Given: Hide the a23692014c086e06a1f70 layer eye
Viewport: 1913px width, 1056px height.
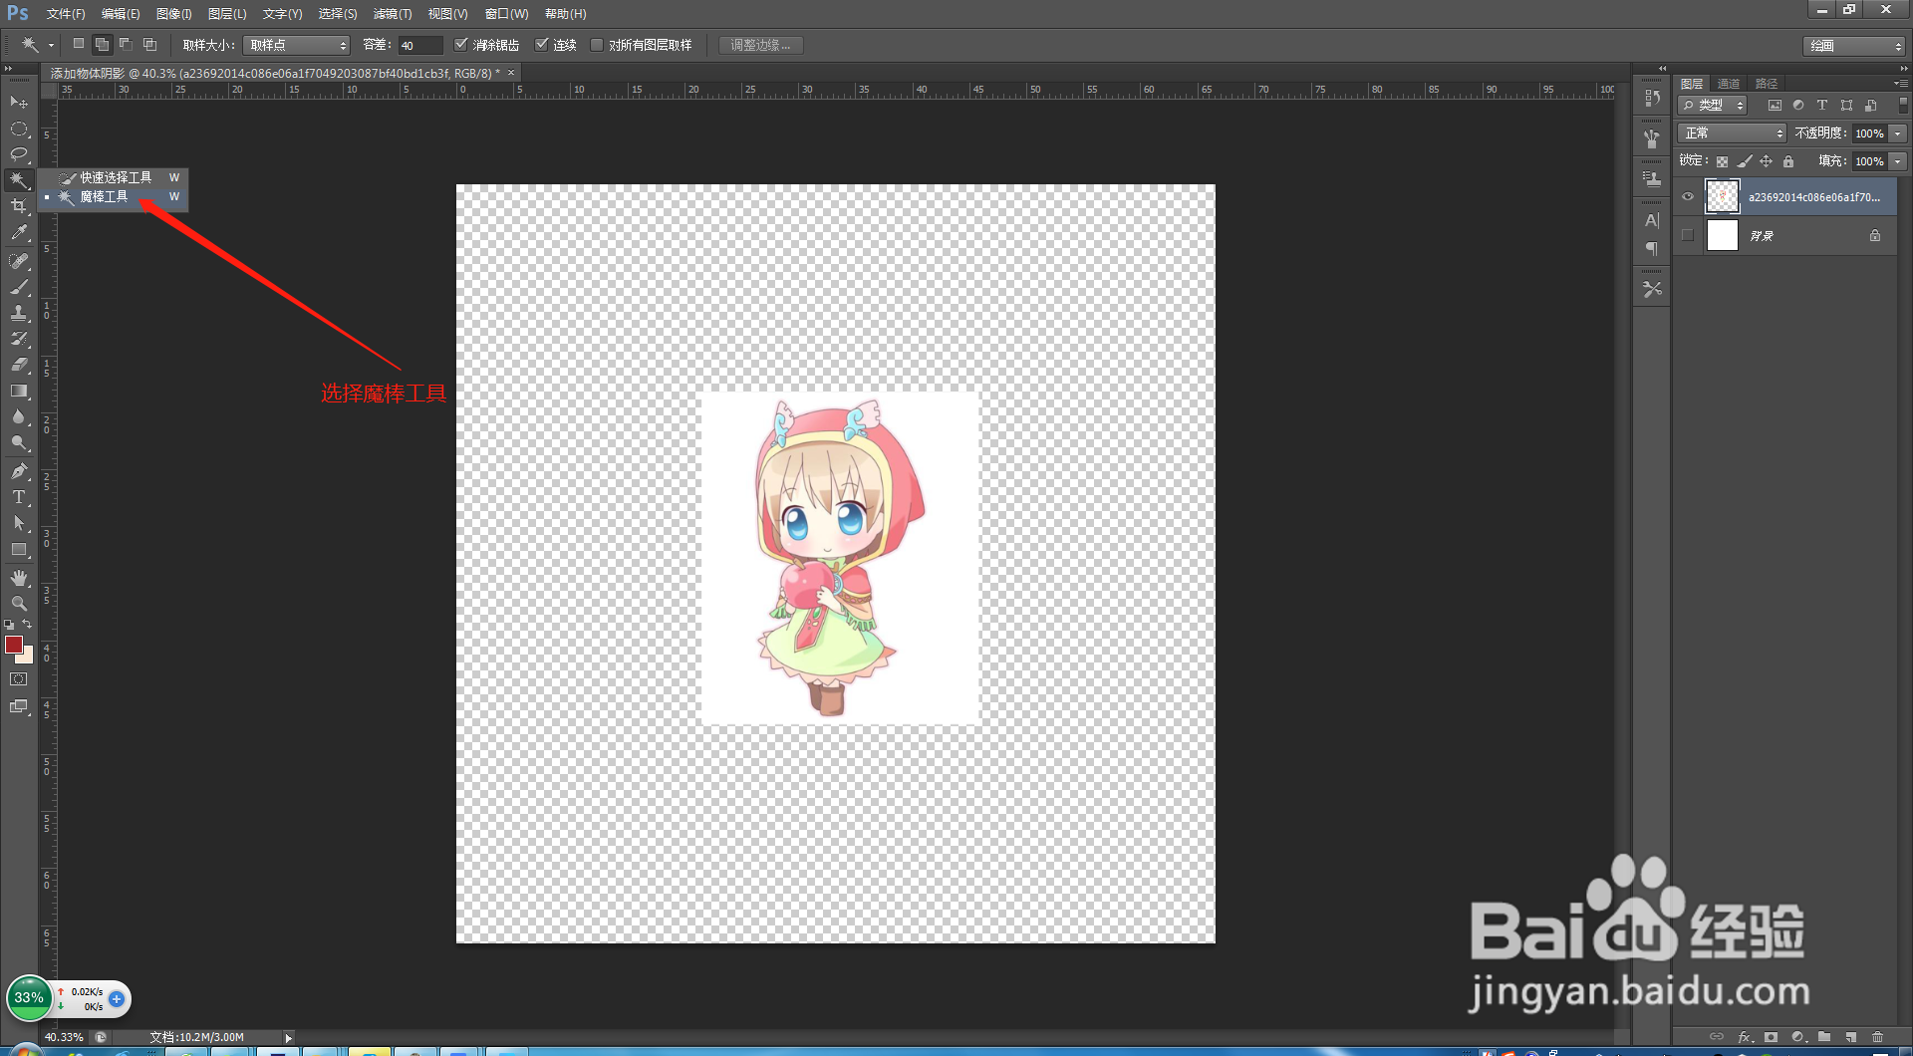Looking at the screenshot, I should coord(1688,196).
